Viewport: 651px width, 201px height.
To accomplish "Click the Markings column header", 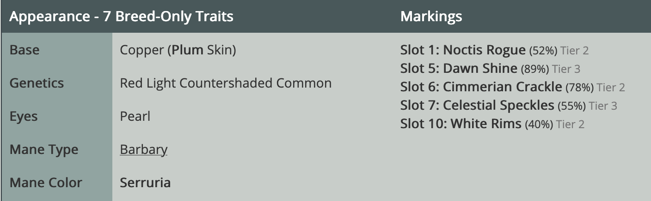I will click(x=431, y=17).
